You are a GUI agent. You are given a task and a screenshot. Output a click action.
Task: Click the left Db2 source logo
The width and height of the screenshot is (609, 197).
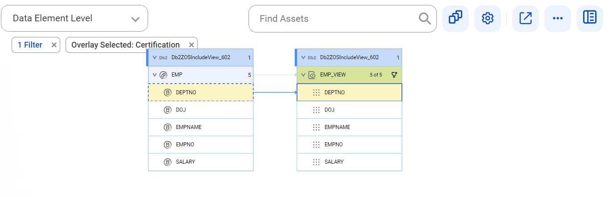pyautogui.click(x=163, y=57)
